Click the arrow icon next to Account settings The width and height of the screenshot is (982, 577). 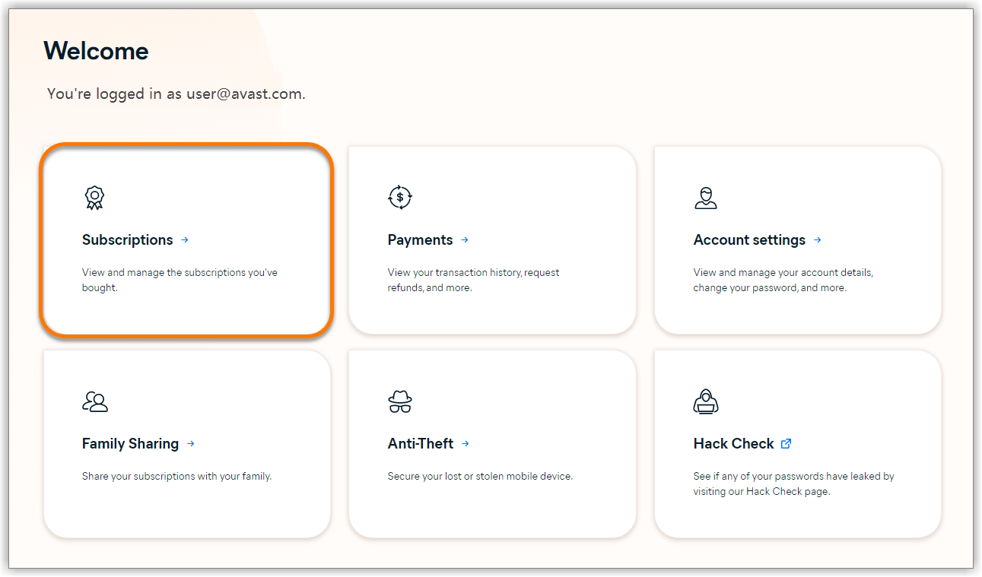(x=818, y=239)
